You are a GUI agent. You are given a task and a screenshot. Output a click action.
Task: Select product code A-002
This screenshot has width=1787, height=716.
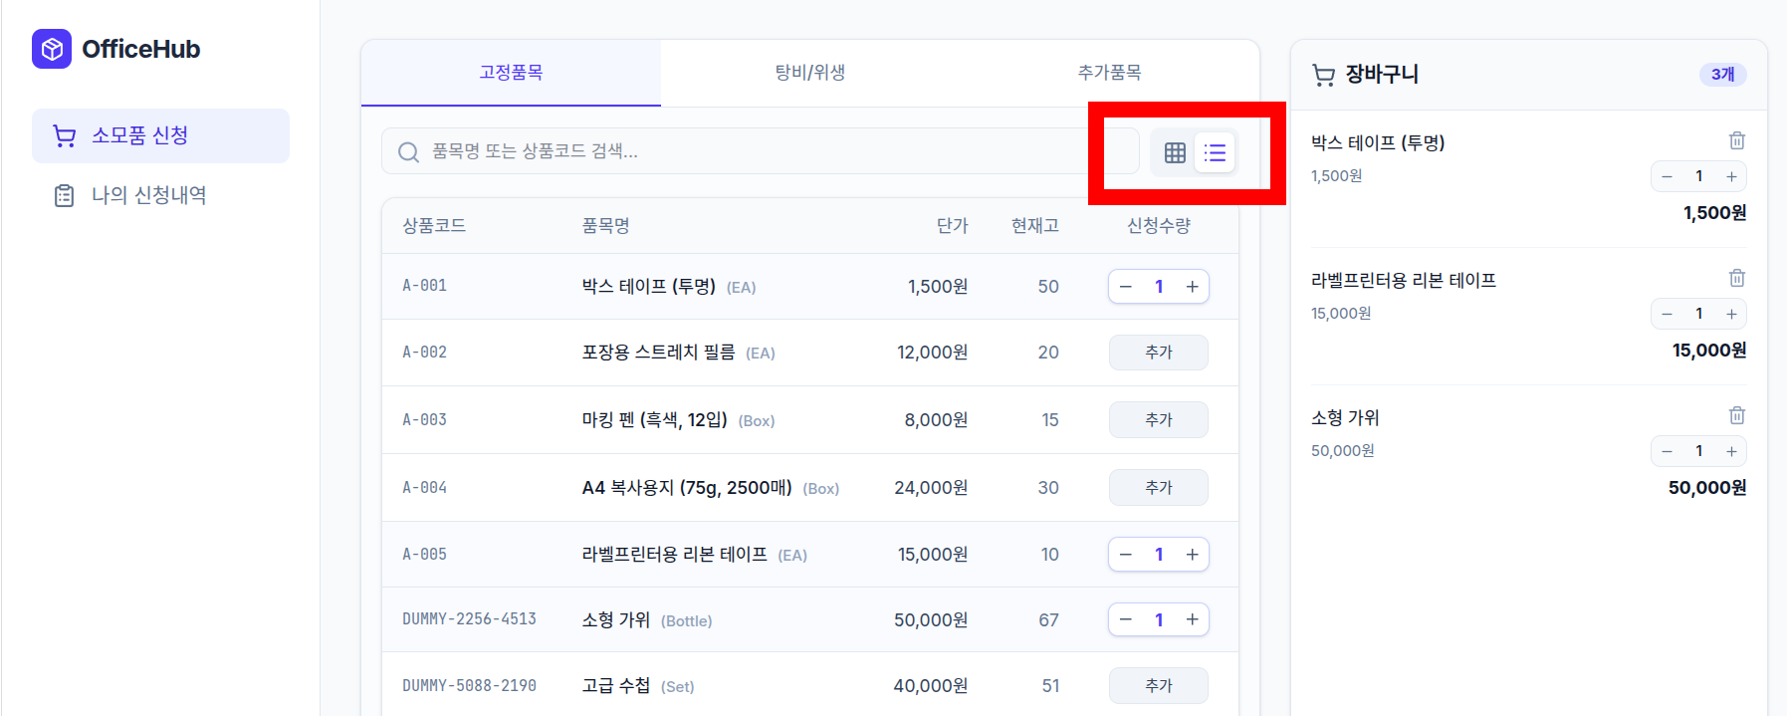pyautogui.click(x=424, y=353)
